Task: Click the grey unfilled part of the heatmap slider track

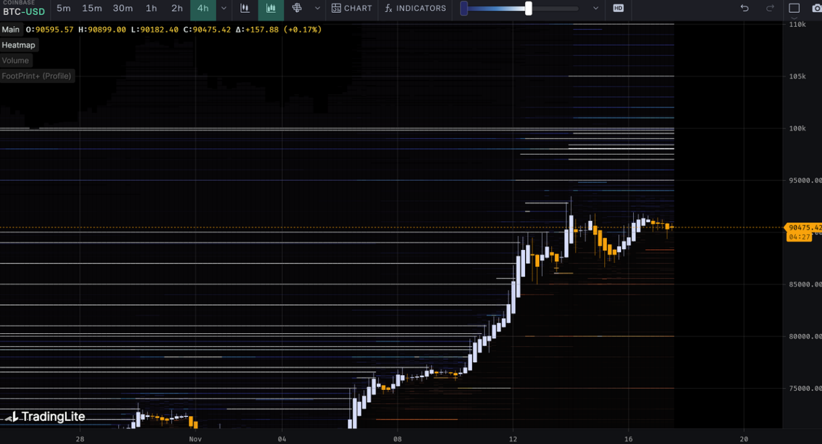Action: [x=555, y=9]
